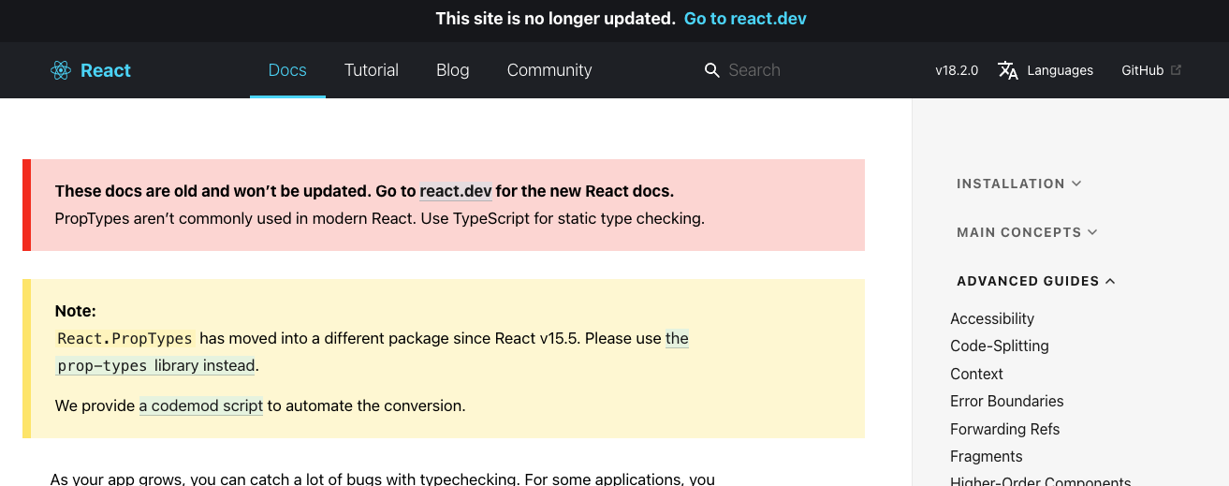
Task: Open the Docs tab
Action: [x=287, y=70]
